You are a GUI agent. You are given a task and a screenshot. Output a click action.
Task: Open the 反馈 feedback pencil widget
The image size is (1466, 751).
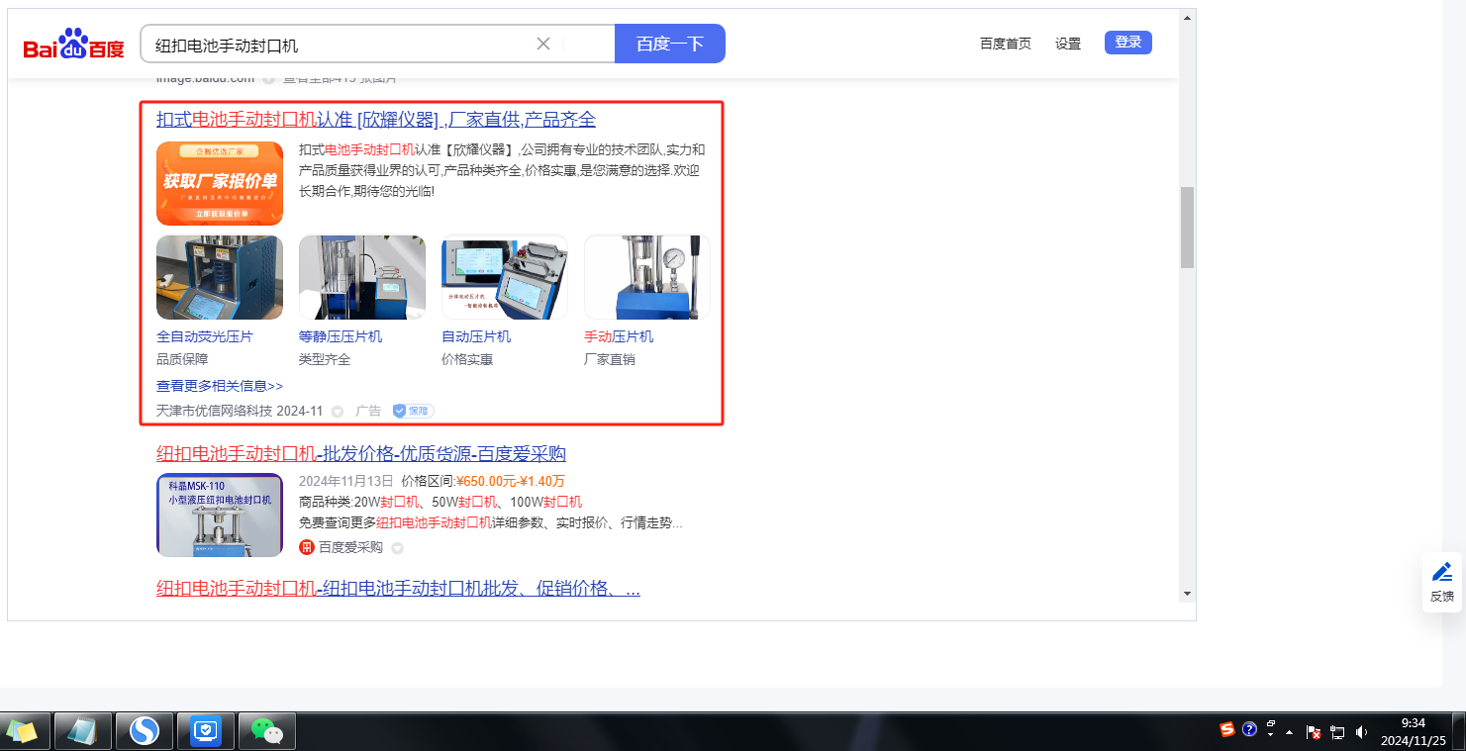(1442, 582)
